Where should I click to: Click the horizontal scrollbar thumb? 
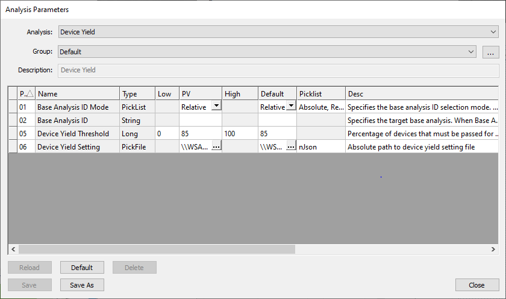(x=157, y=249)
